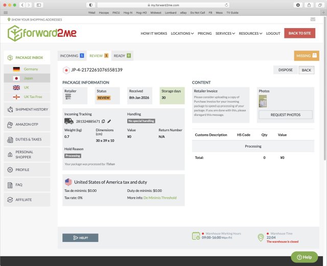Copy the incoming tracking number
The image size is (327, 266).
point(103,121)
